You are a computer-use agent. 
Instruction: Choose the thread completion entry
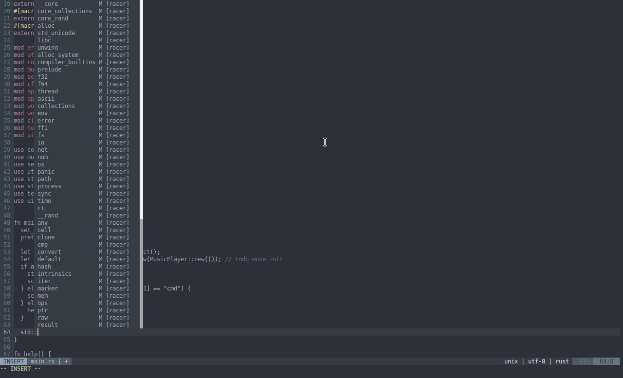87,91
